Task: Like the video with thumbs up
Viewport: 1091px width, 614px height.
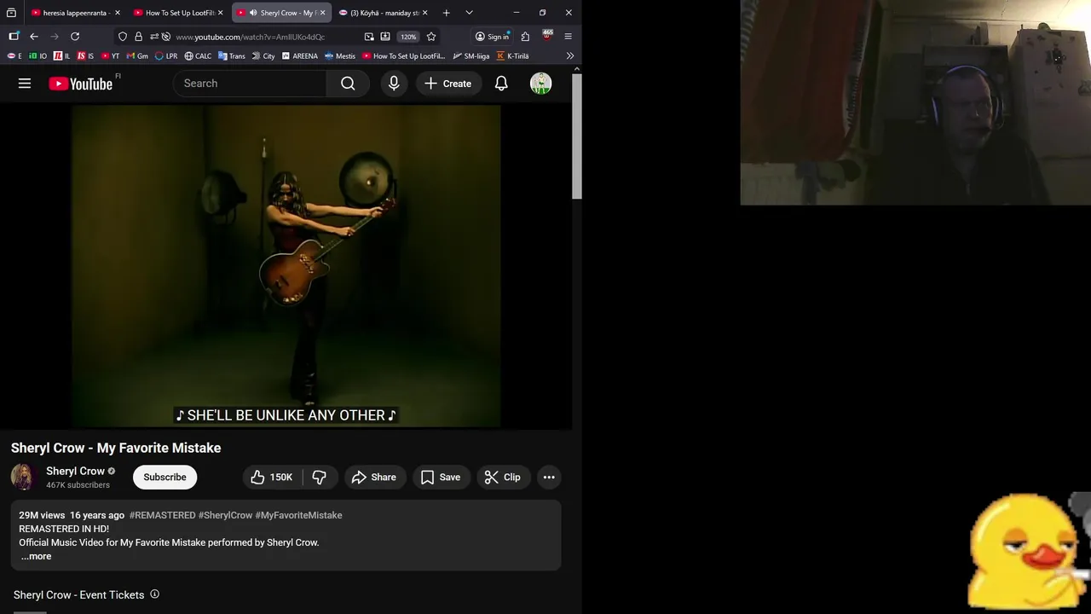Action: 271,478
